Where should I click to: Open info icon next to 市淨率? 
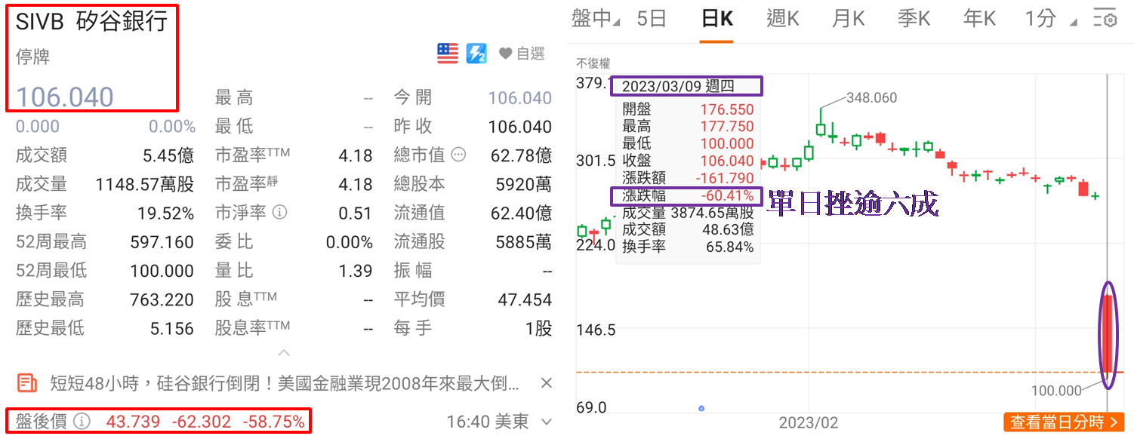279,213
